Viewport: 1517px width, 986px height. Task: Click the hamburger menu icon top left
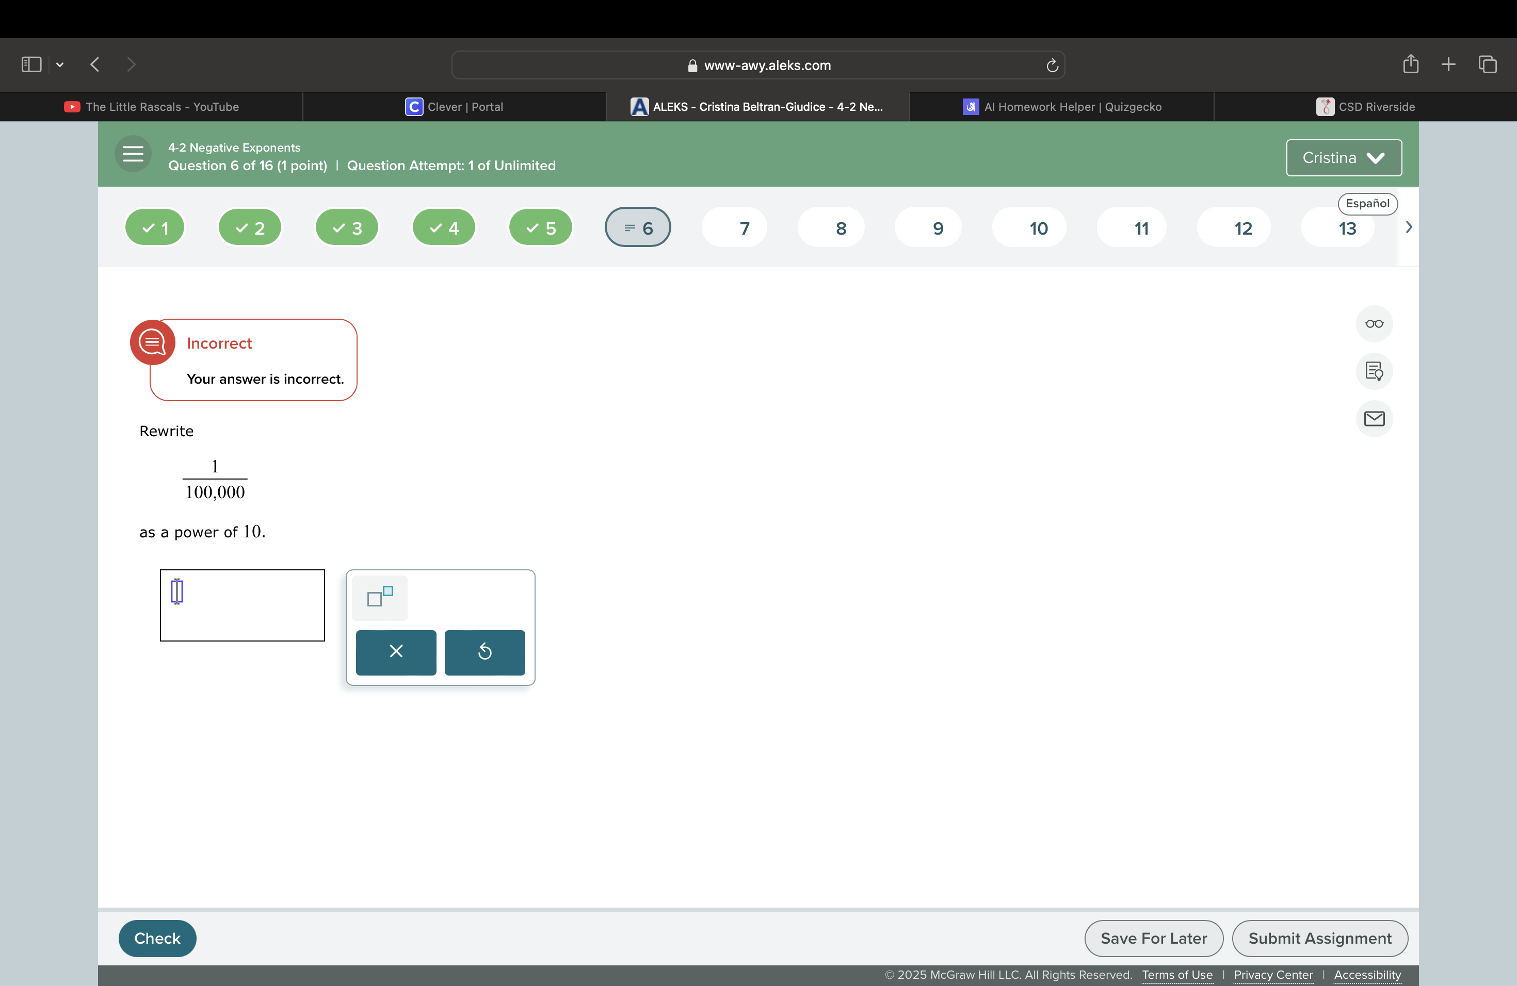(x=134, y=156)
